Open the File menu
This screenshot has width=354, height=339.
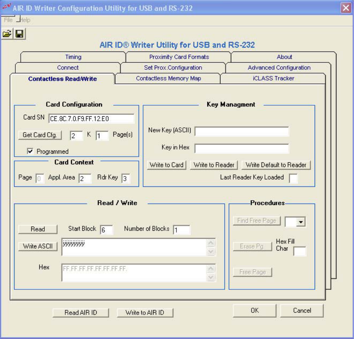[x=8, y=20]
